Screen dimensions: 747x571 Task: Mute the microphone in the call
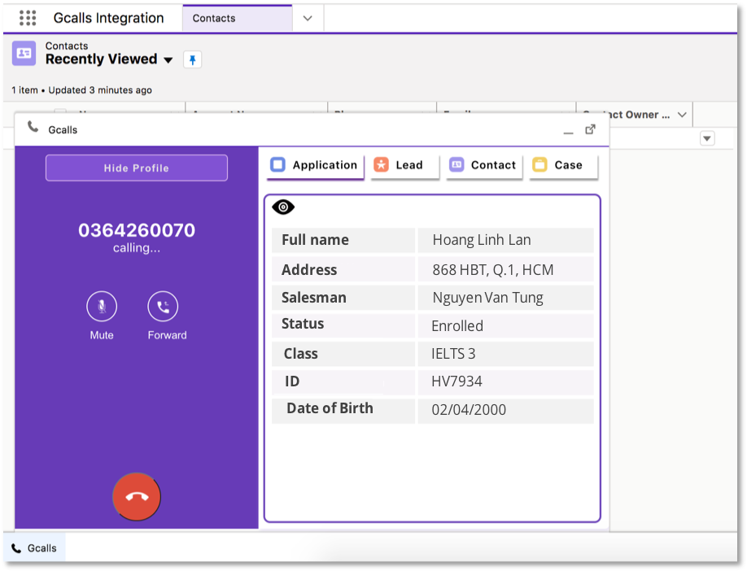102,306
